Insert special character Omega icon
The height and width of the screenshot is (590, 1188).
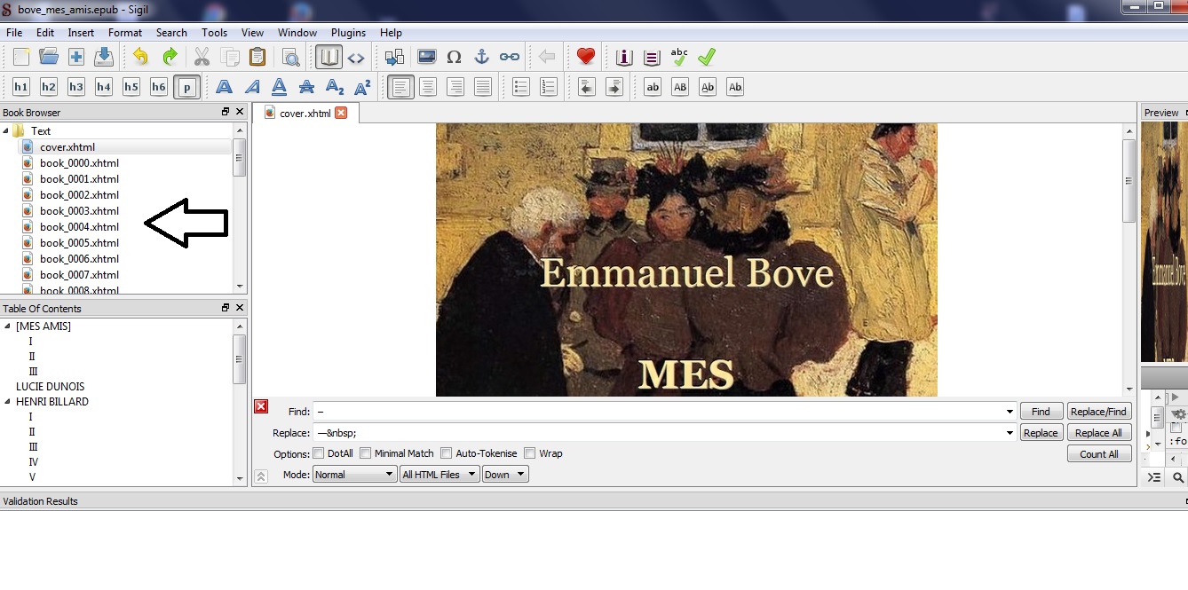tap(454, 57)
